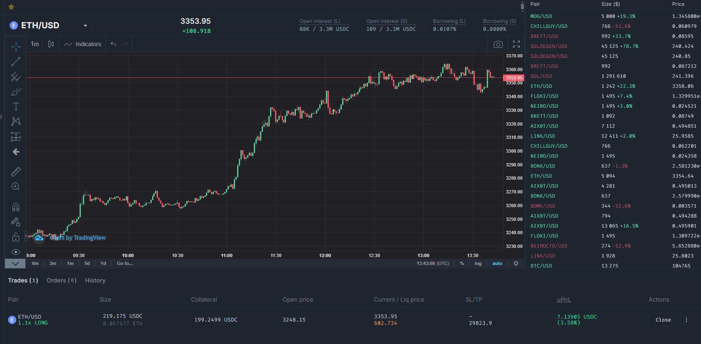Select the crosshair cursor tool
This screenshot has width=701, height=344.
click(16, 46)
